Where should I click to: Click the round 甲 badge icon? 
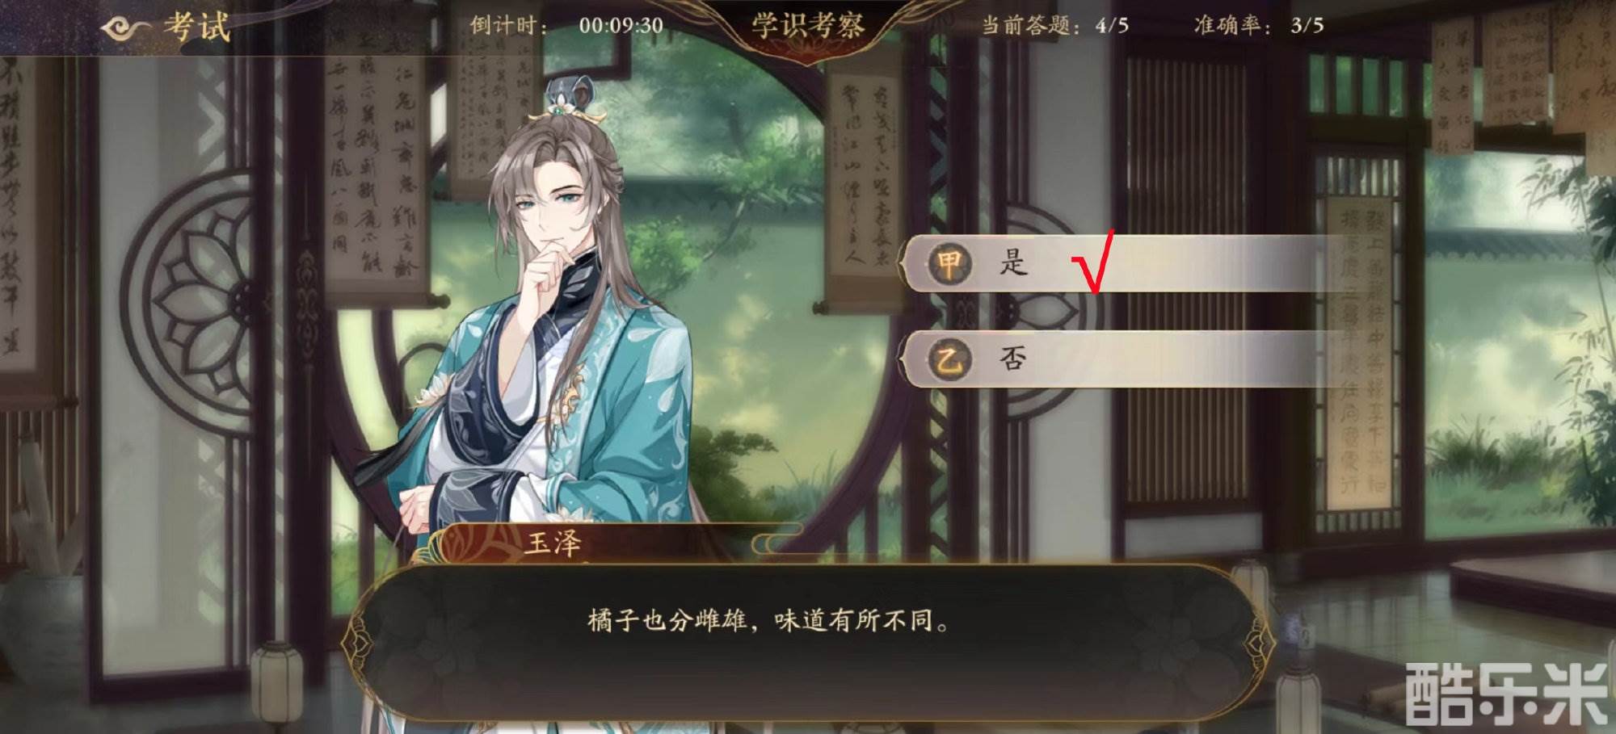(x=949, y=263)
